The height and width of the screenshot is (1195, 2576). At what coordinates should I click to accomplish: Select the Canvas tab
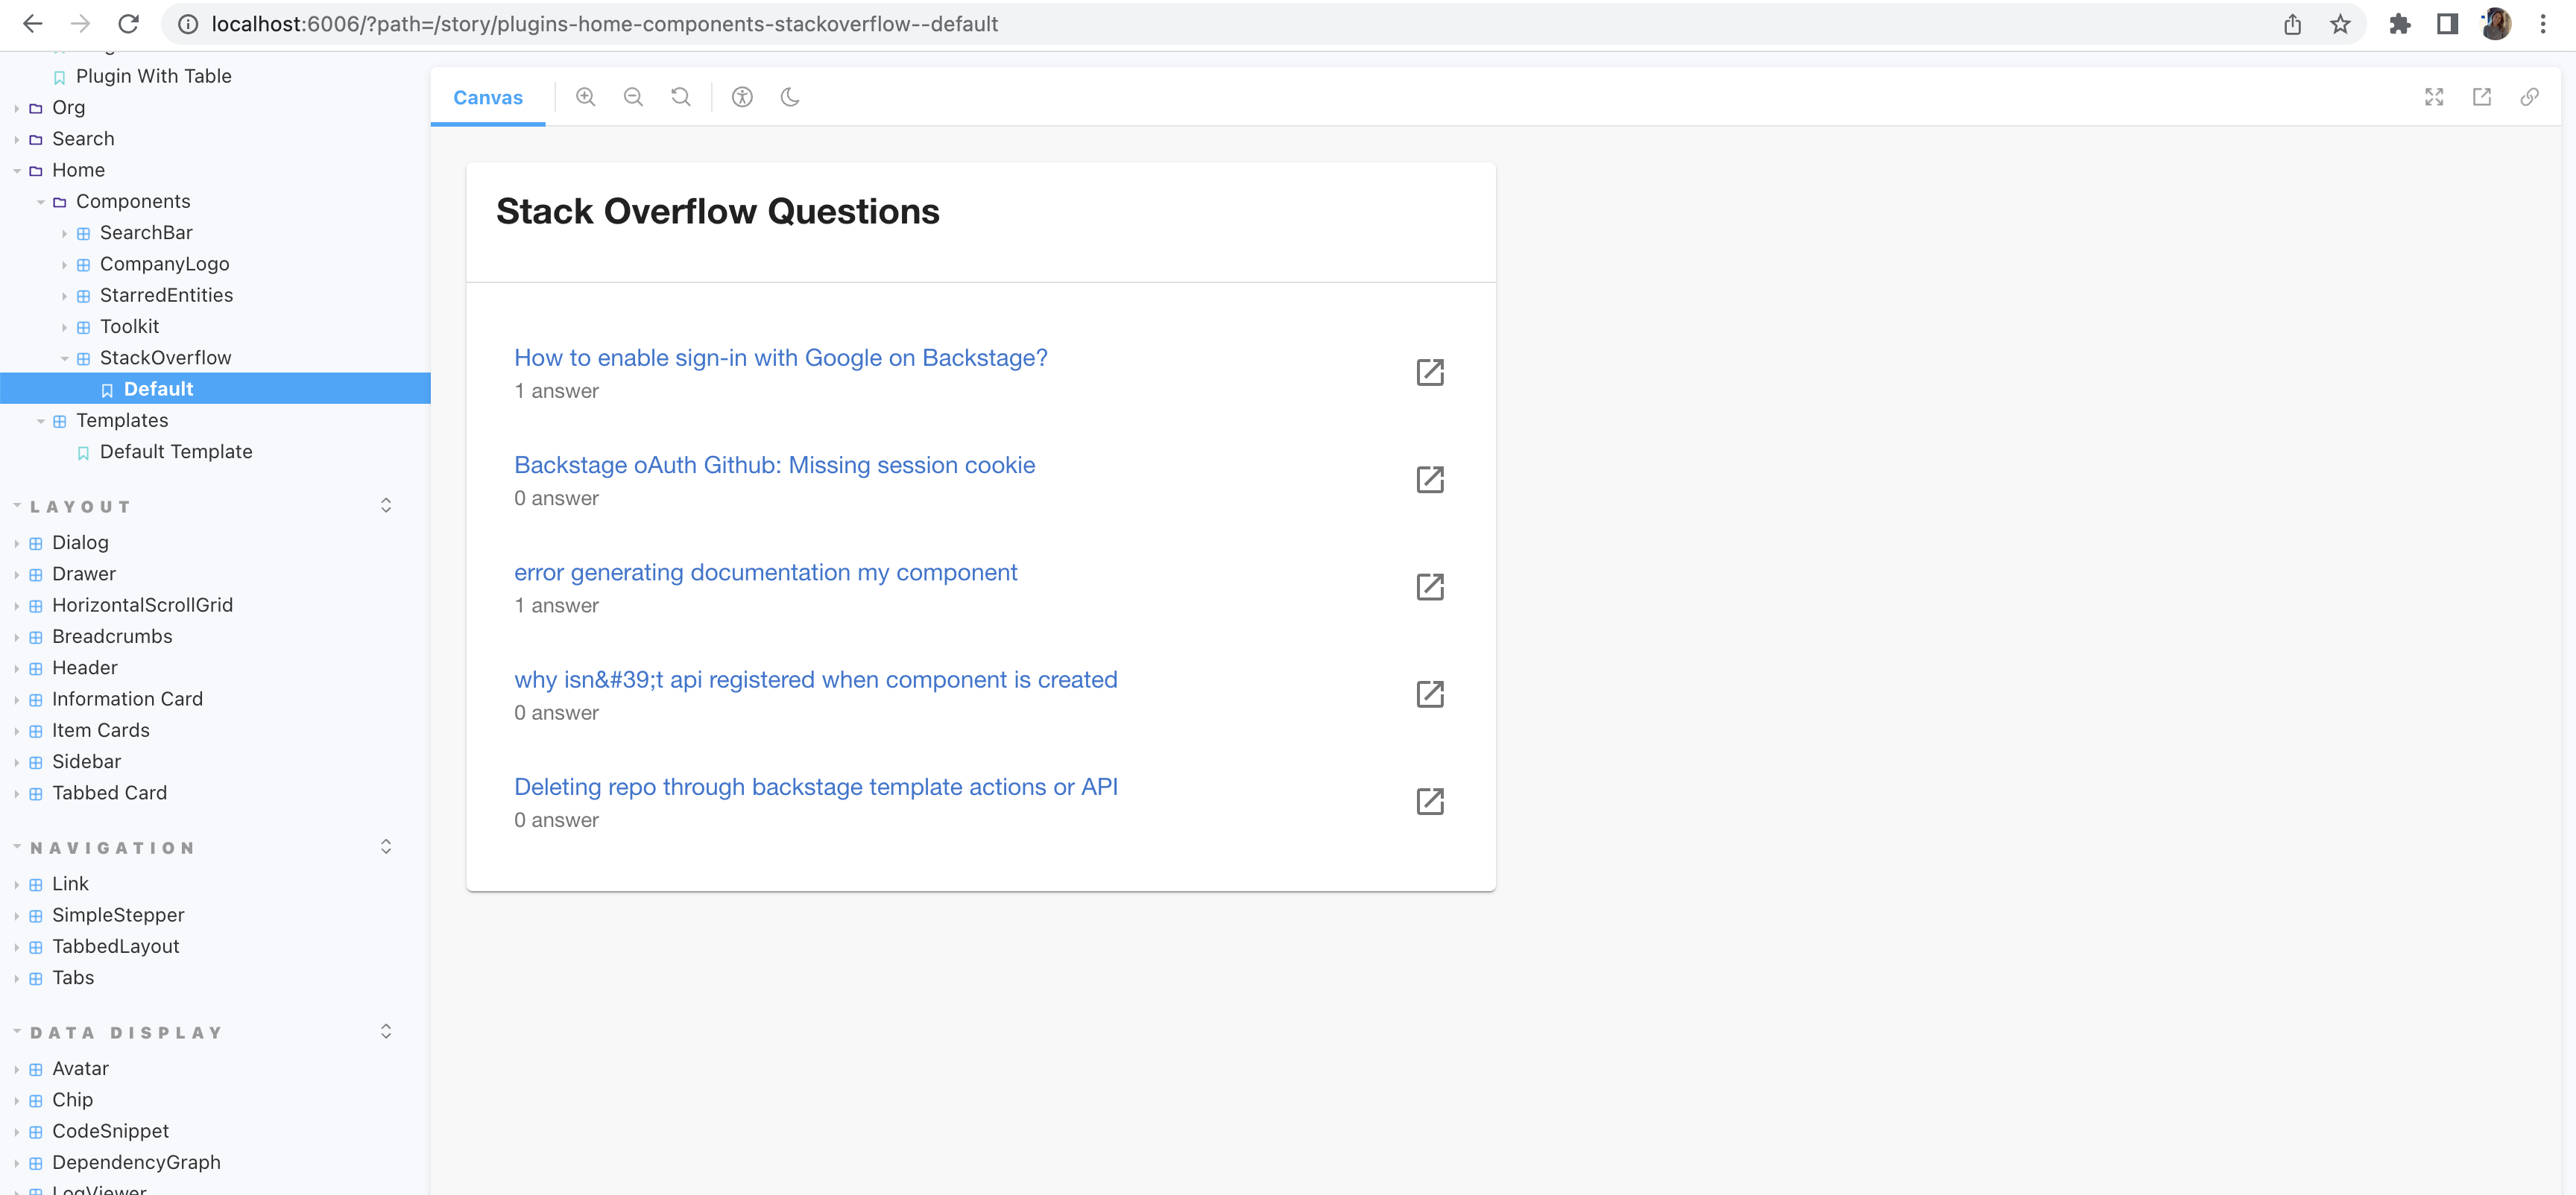(x=488, y=98)
